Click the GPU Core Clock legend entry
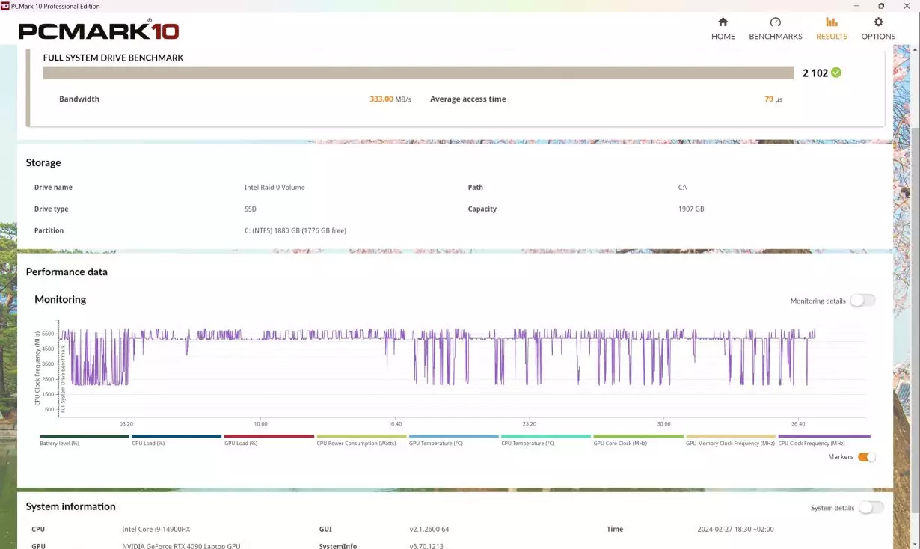The image size is (920, 549). [x=638, y=436]
